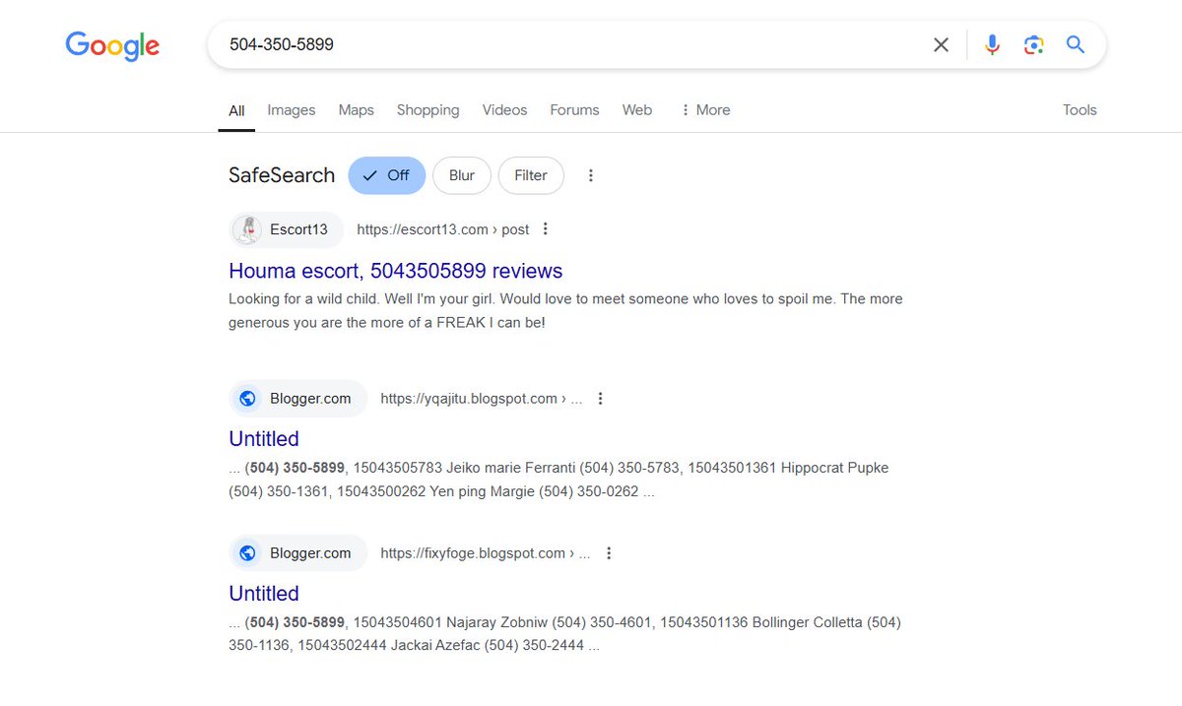Click snippet mentioning Jeiko marie Ferranti
1182x706 pixels.
click(558, 480)
